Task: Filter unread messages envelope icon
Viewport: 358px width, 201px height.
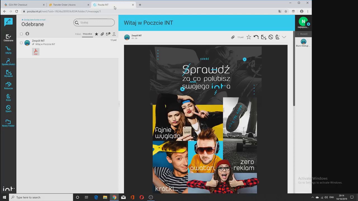Action: coord(108,34)
